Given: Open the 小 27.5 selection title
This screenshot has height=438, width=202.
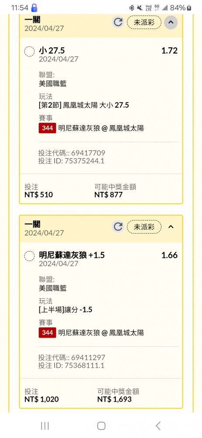Looking at the screenshot, I should [52, 50].
